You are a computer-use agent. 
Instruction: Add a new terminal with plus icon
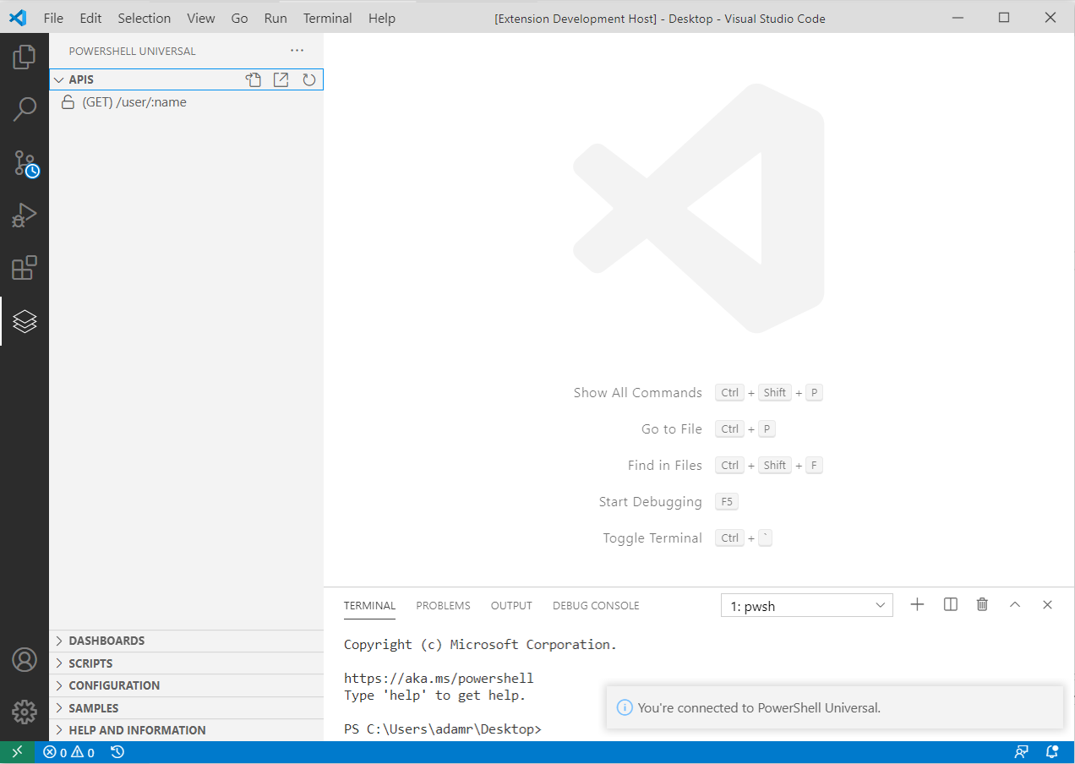917,604
